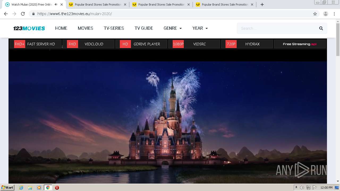
Task: Click Action Center flag icon
Action: [x=315, y=188]
